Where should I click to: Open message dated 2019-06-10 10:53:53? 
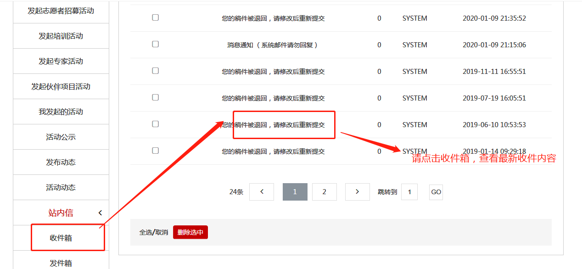click(273, 125)
